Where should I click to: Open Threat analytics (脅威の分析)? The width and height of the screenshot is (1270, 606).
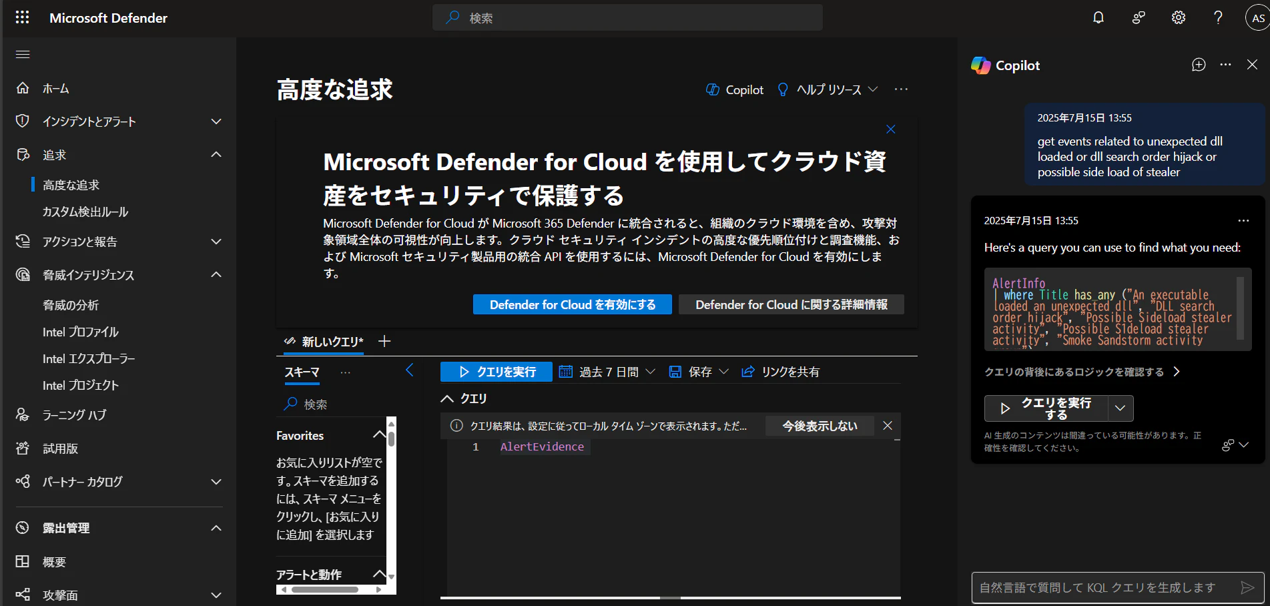click(71, 305)
